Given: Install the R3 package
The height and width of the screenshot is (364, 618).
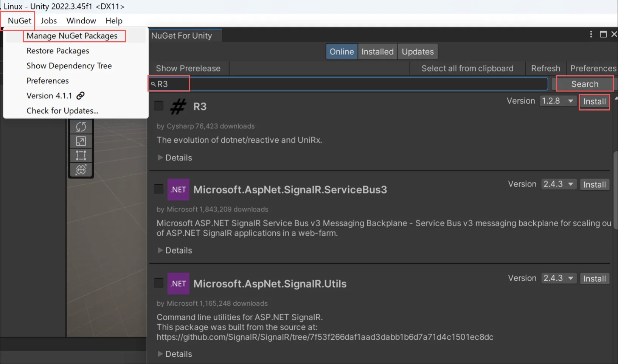Looking at the screenshot, I should tap(594, 101).
